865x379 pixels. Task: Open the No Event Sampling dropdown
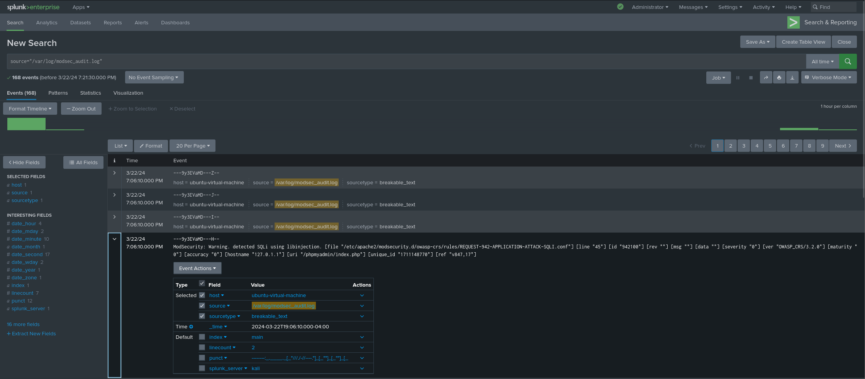(x=154, y=77)
